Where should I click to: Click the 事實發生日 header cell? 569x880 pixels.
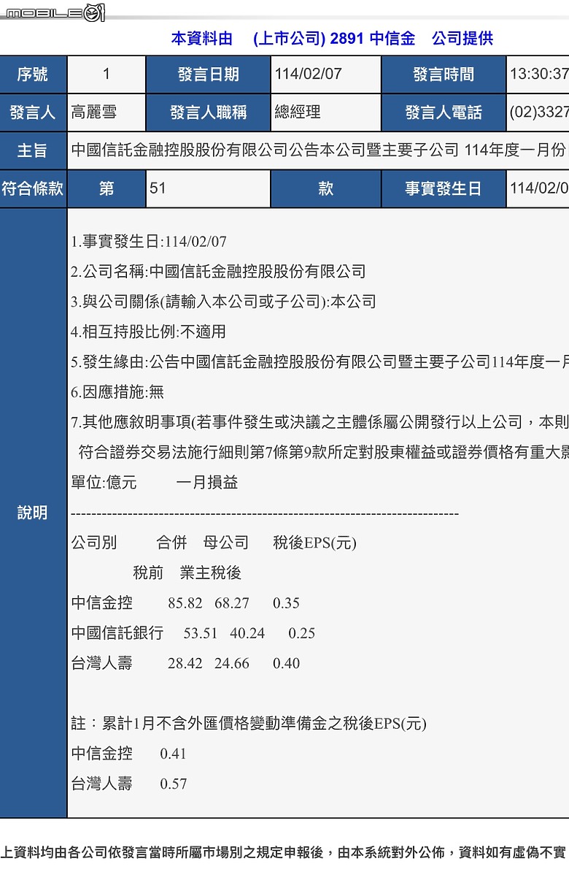tap(444, 188)
